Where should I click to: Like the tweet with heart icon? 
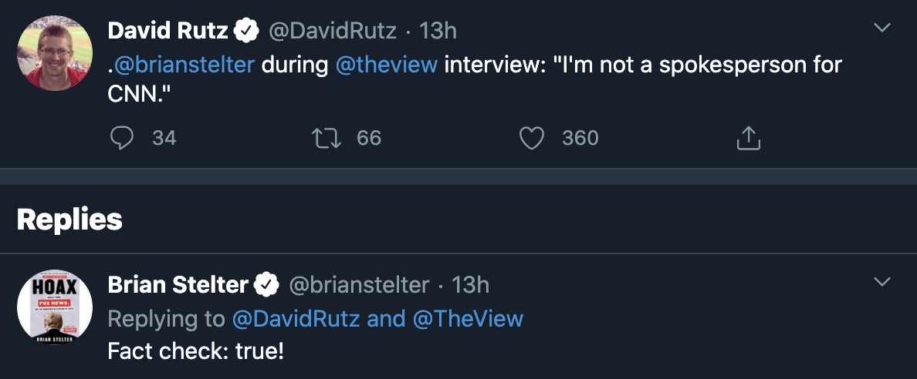(532, 139)
